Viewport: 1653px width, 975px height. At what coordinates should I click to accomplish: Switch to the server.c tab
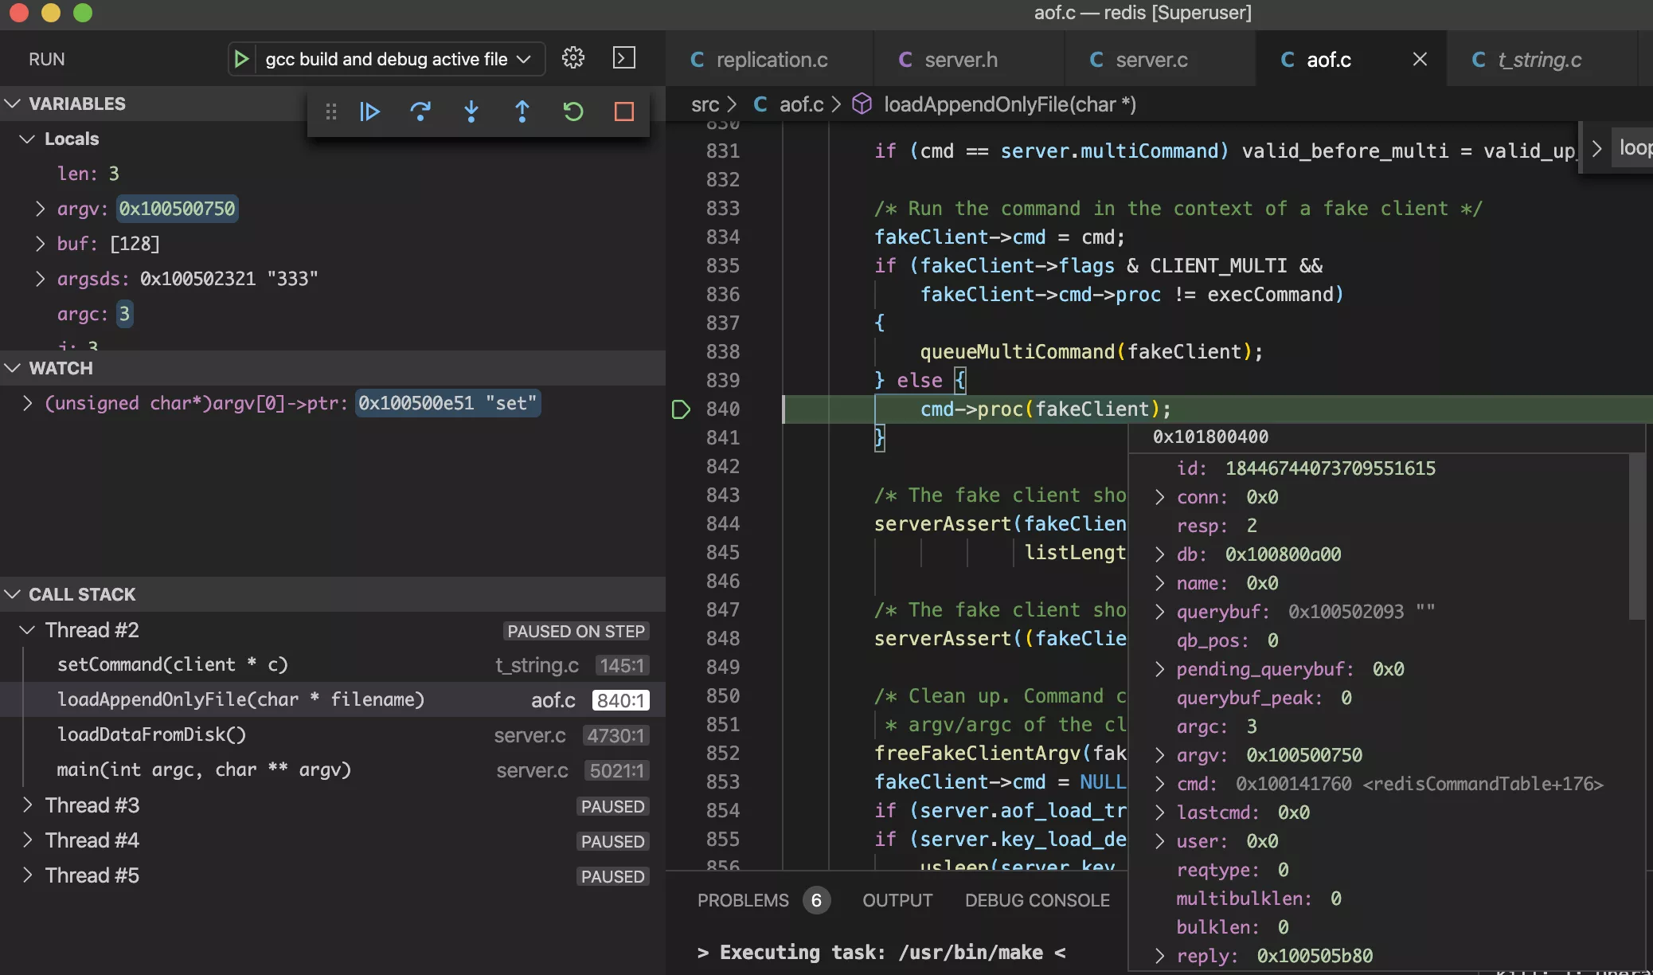click(1151, 60)
